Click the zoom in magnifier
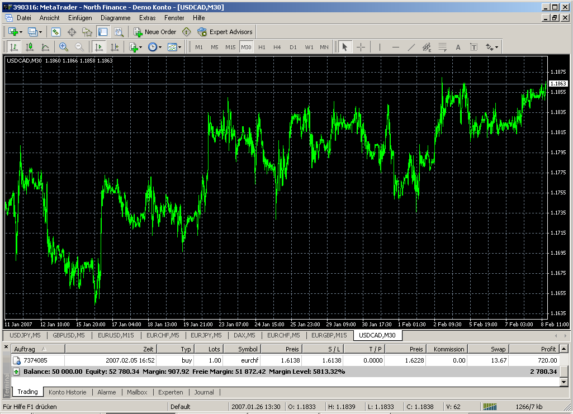 point(63,47)
